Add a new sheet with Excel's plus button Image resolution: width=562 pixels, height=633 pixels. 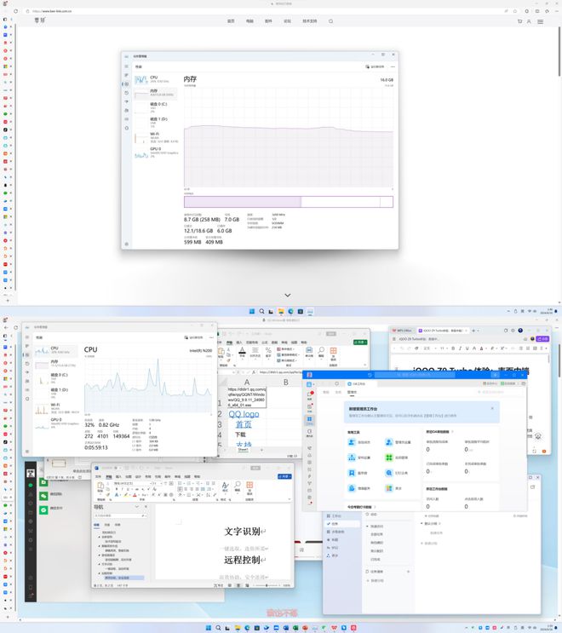(x=261, y=449)
